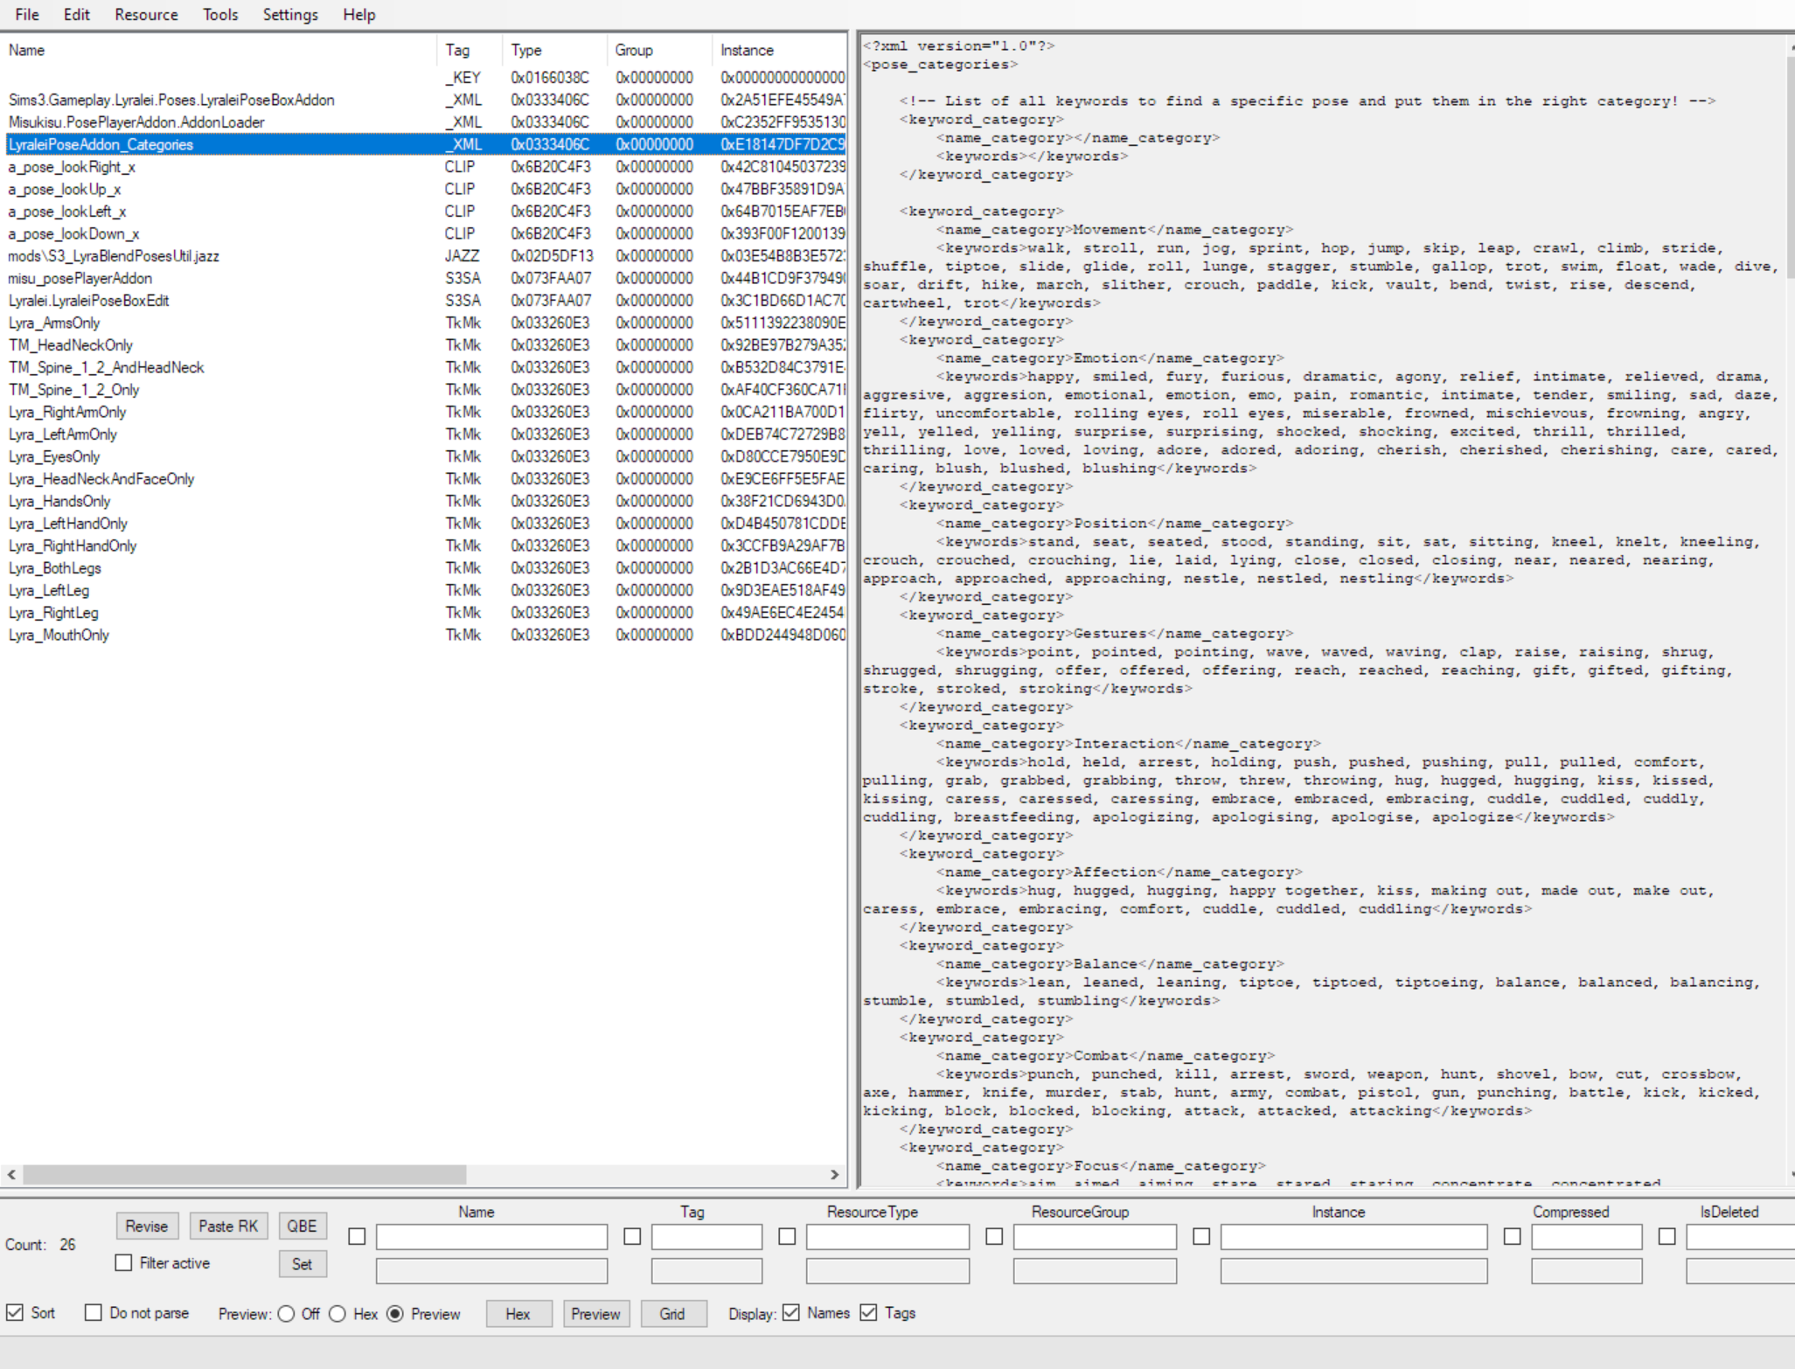Screen dimensions: 1795x1369
Task: Select the Lyralei.LyraleiPoseBoxEdit row
Action: pyautogui.click(x=425, y=301)
